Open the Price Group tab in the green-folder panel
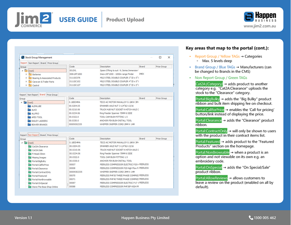The height and width of the screenshot is (225, 291). tap(52, 135)
